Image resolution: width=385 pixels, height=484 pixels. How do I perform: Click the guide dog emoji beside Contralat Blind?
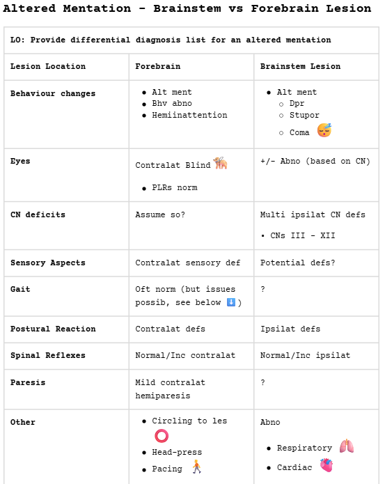[220, 163]
